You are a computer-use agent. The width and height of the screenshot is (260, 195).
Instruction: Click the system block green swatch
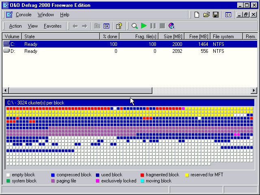[x=8, y=181]
